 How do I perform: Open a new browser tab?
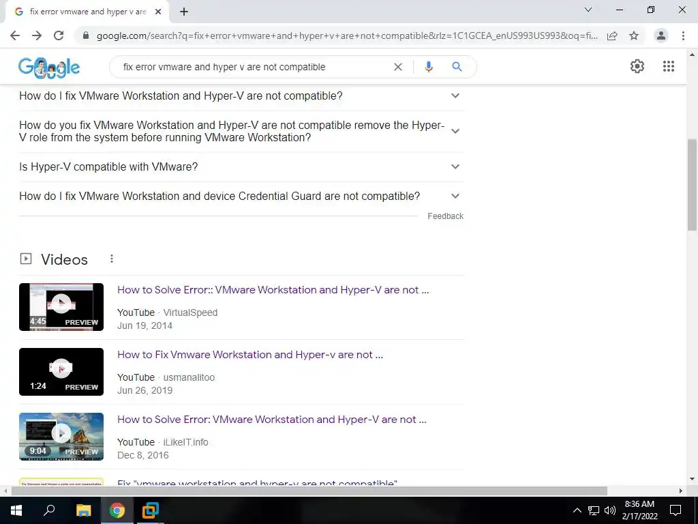coord(184,12)
